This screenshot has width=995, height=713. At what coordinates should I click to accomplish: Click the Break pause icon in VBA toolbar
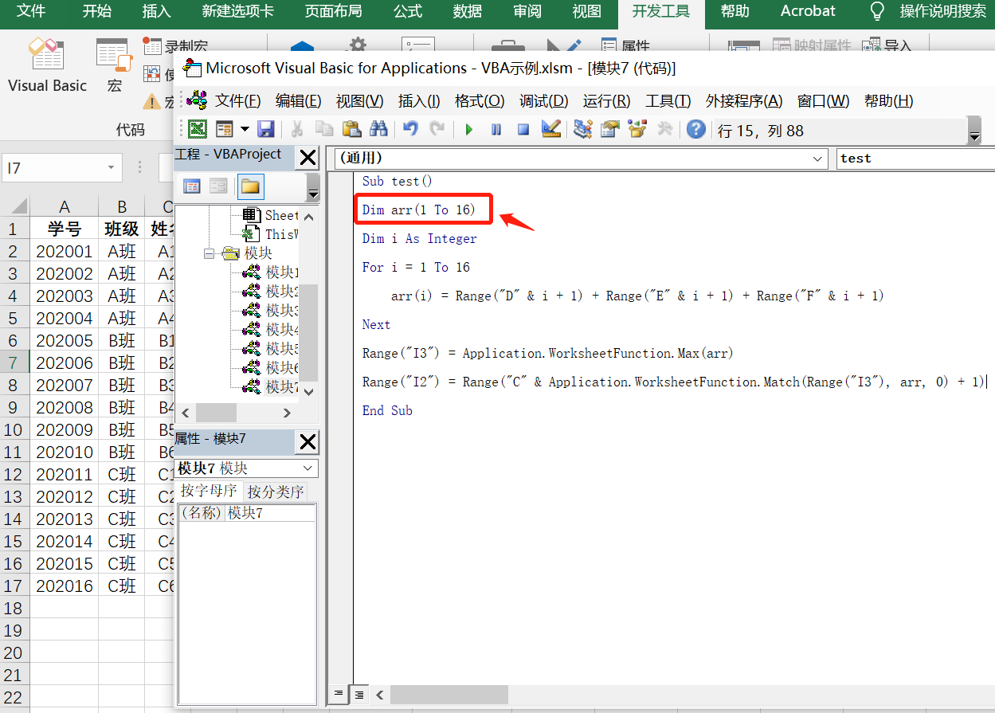(x=496, y=129)
